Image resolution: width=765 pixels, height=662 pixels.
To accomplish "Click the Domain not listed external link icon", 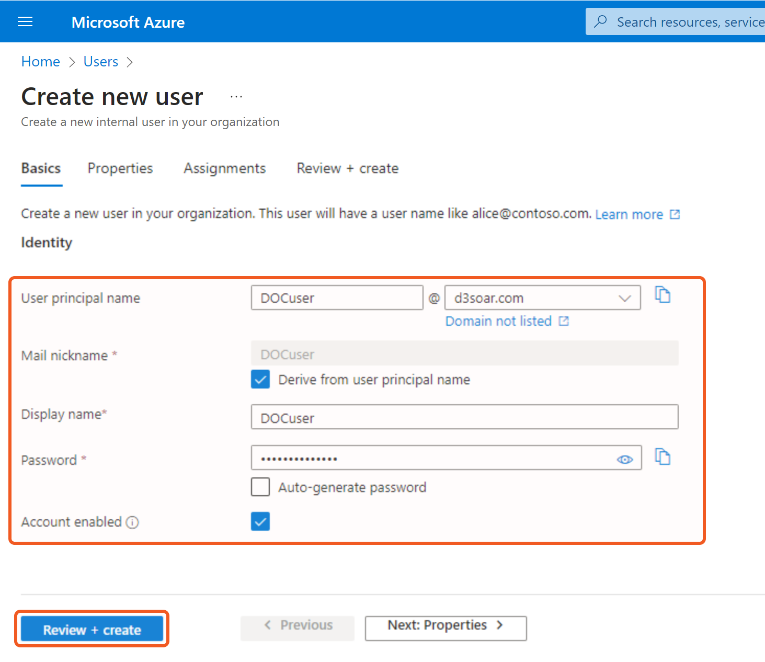I will (x=564, y=321).
